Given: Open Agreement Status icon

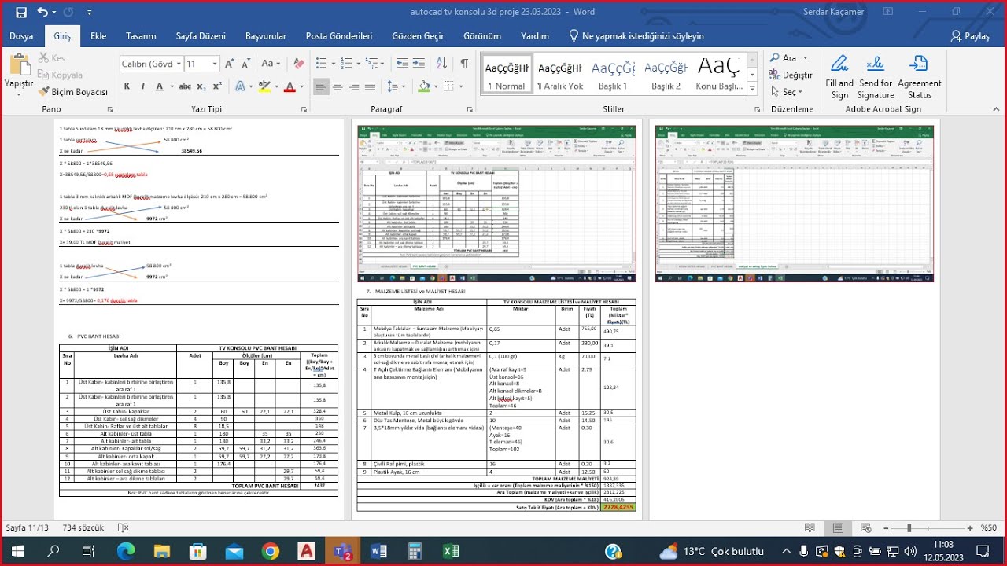Looking at the screenshot, I should 919,77.
